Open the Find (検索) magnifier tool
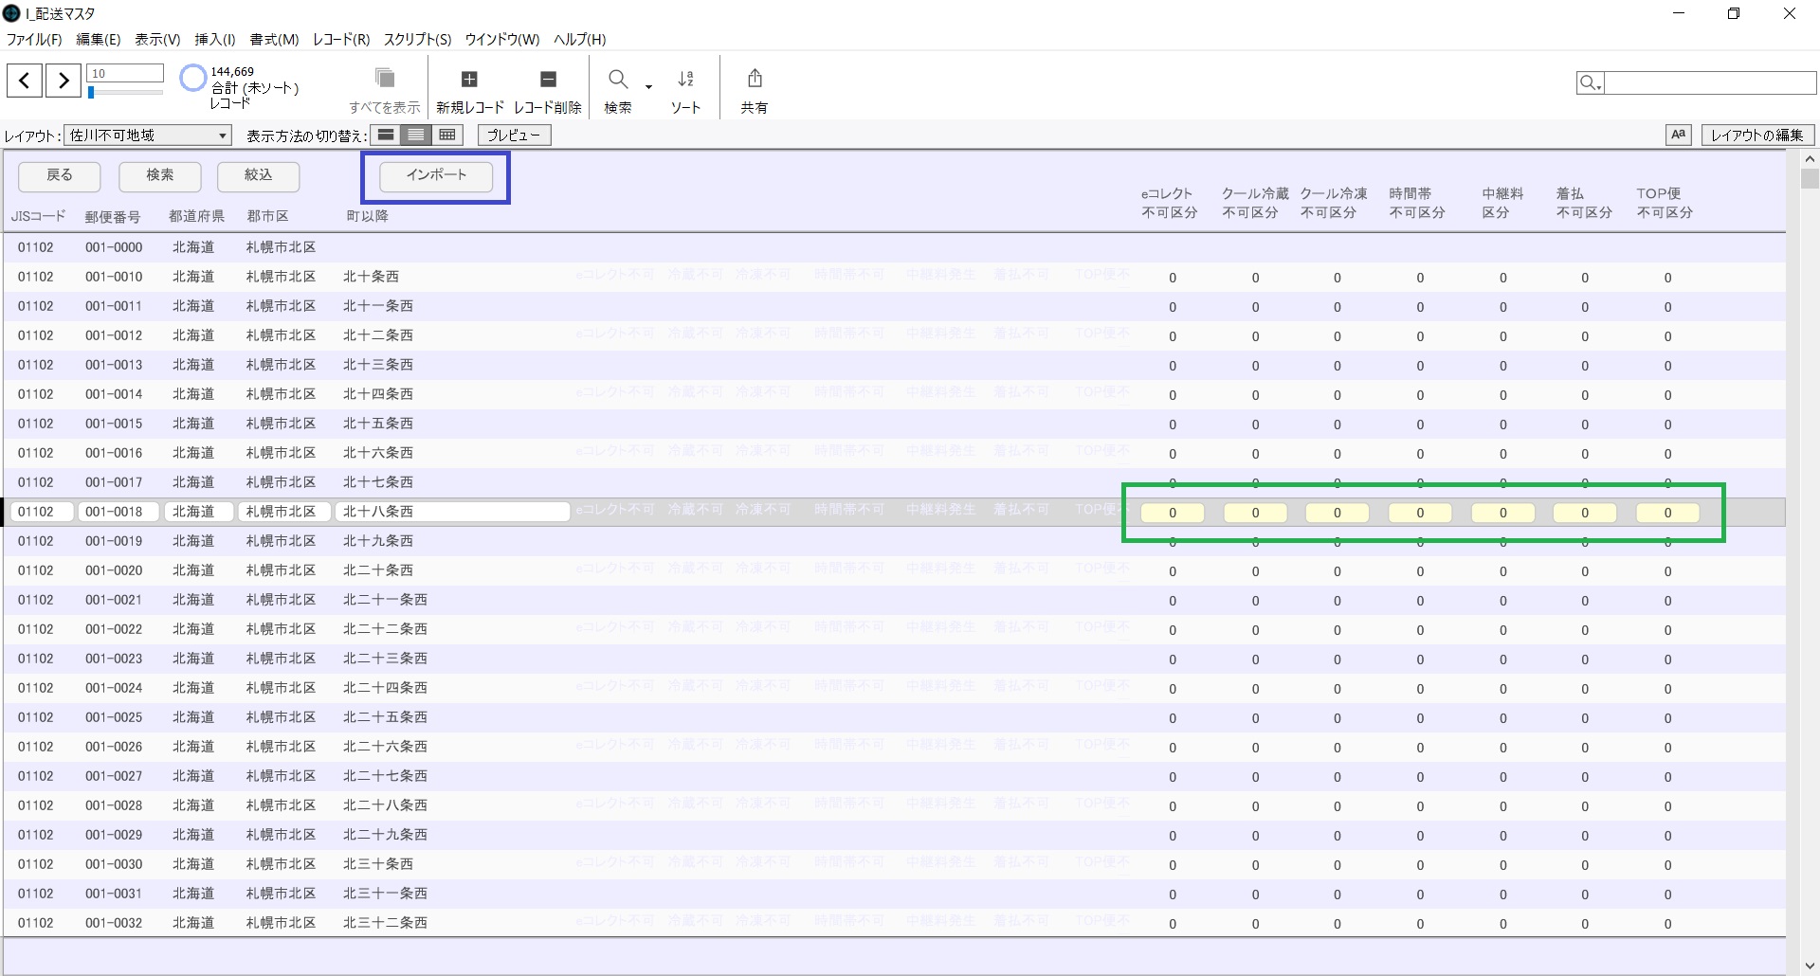The width and height of the screenshot is (1820, 976). point(618,80)
